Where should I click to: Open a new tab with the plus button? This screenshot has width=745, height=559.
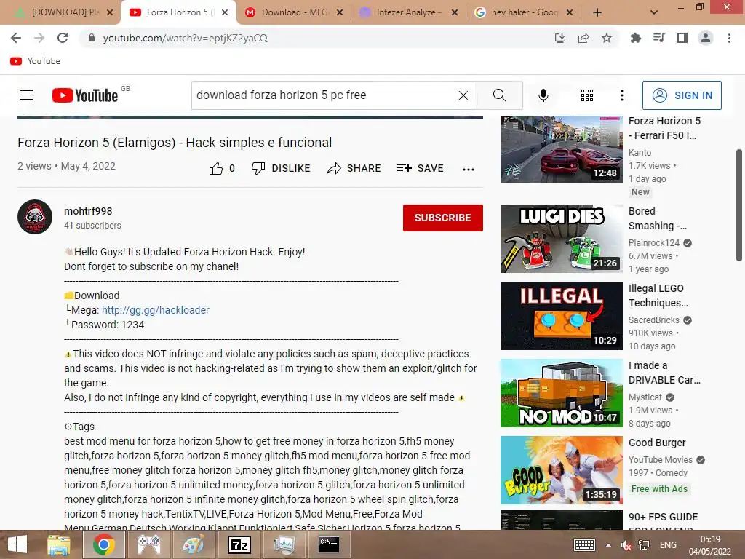(x=597, y=12)
